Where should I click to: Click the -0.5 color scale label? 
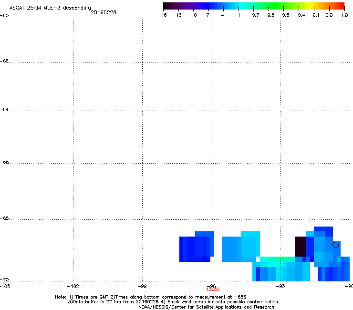(284, 15)
